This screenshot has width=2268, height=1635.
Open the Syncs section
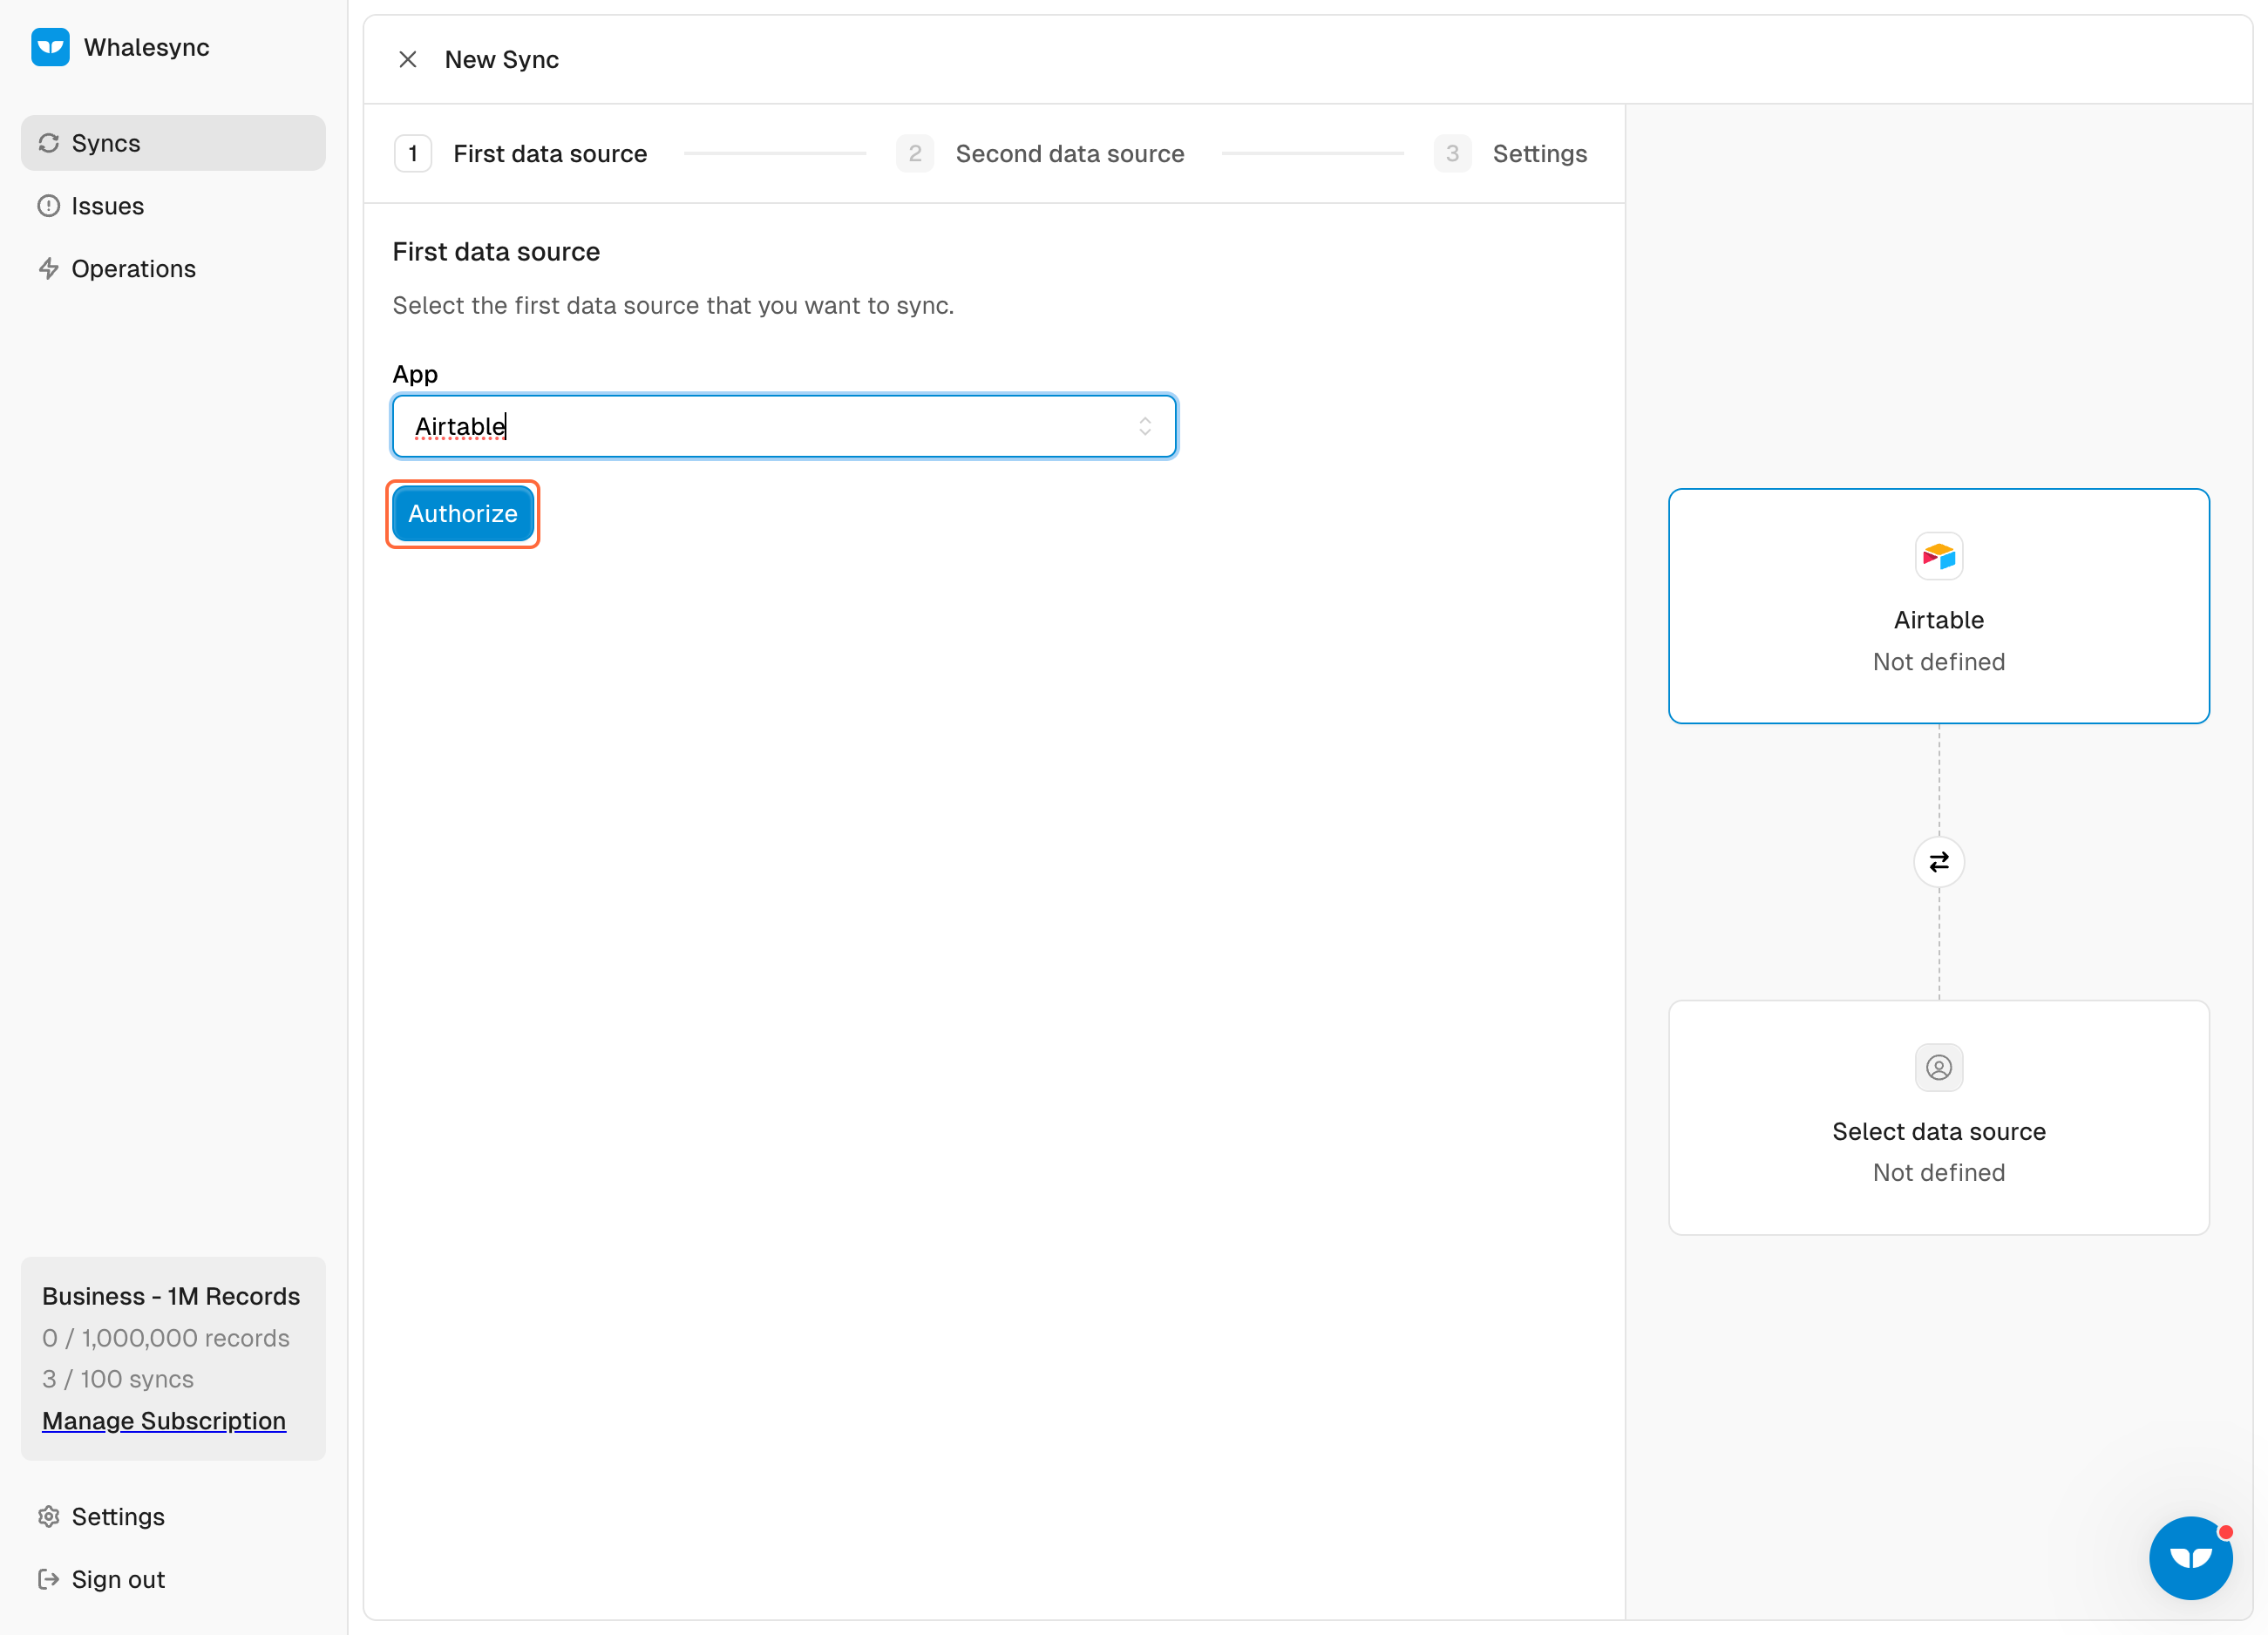coord(173,143)
